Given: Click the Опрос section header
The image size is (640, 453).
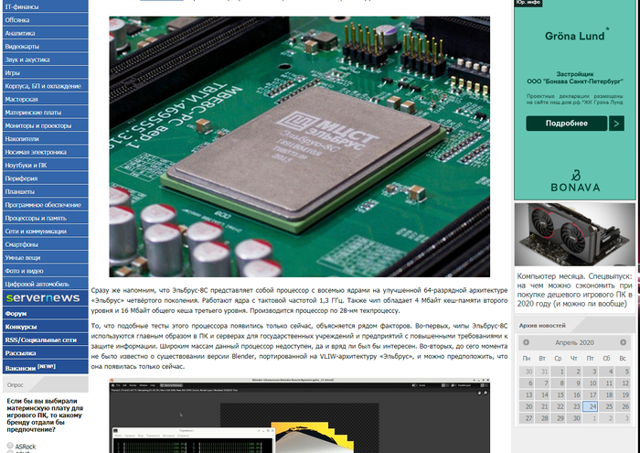Looking at the screenshot, I should (46, 384).
